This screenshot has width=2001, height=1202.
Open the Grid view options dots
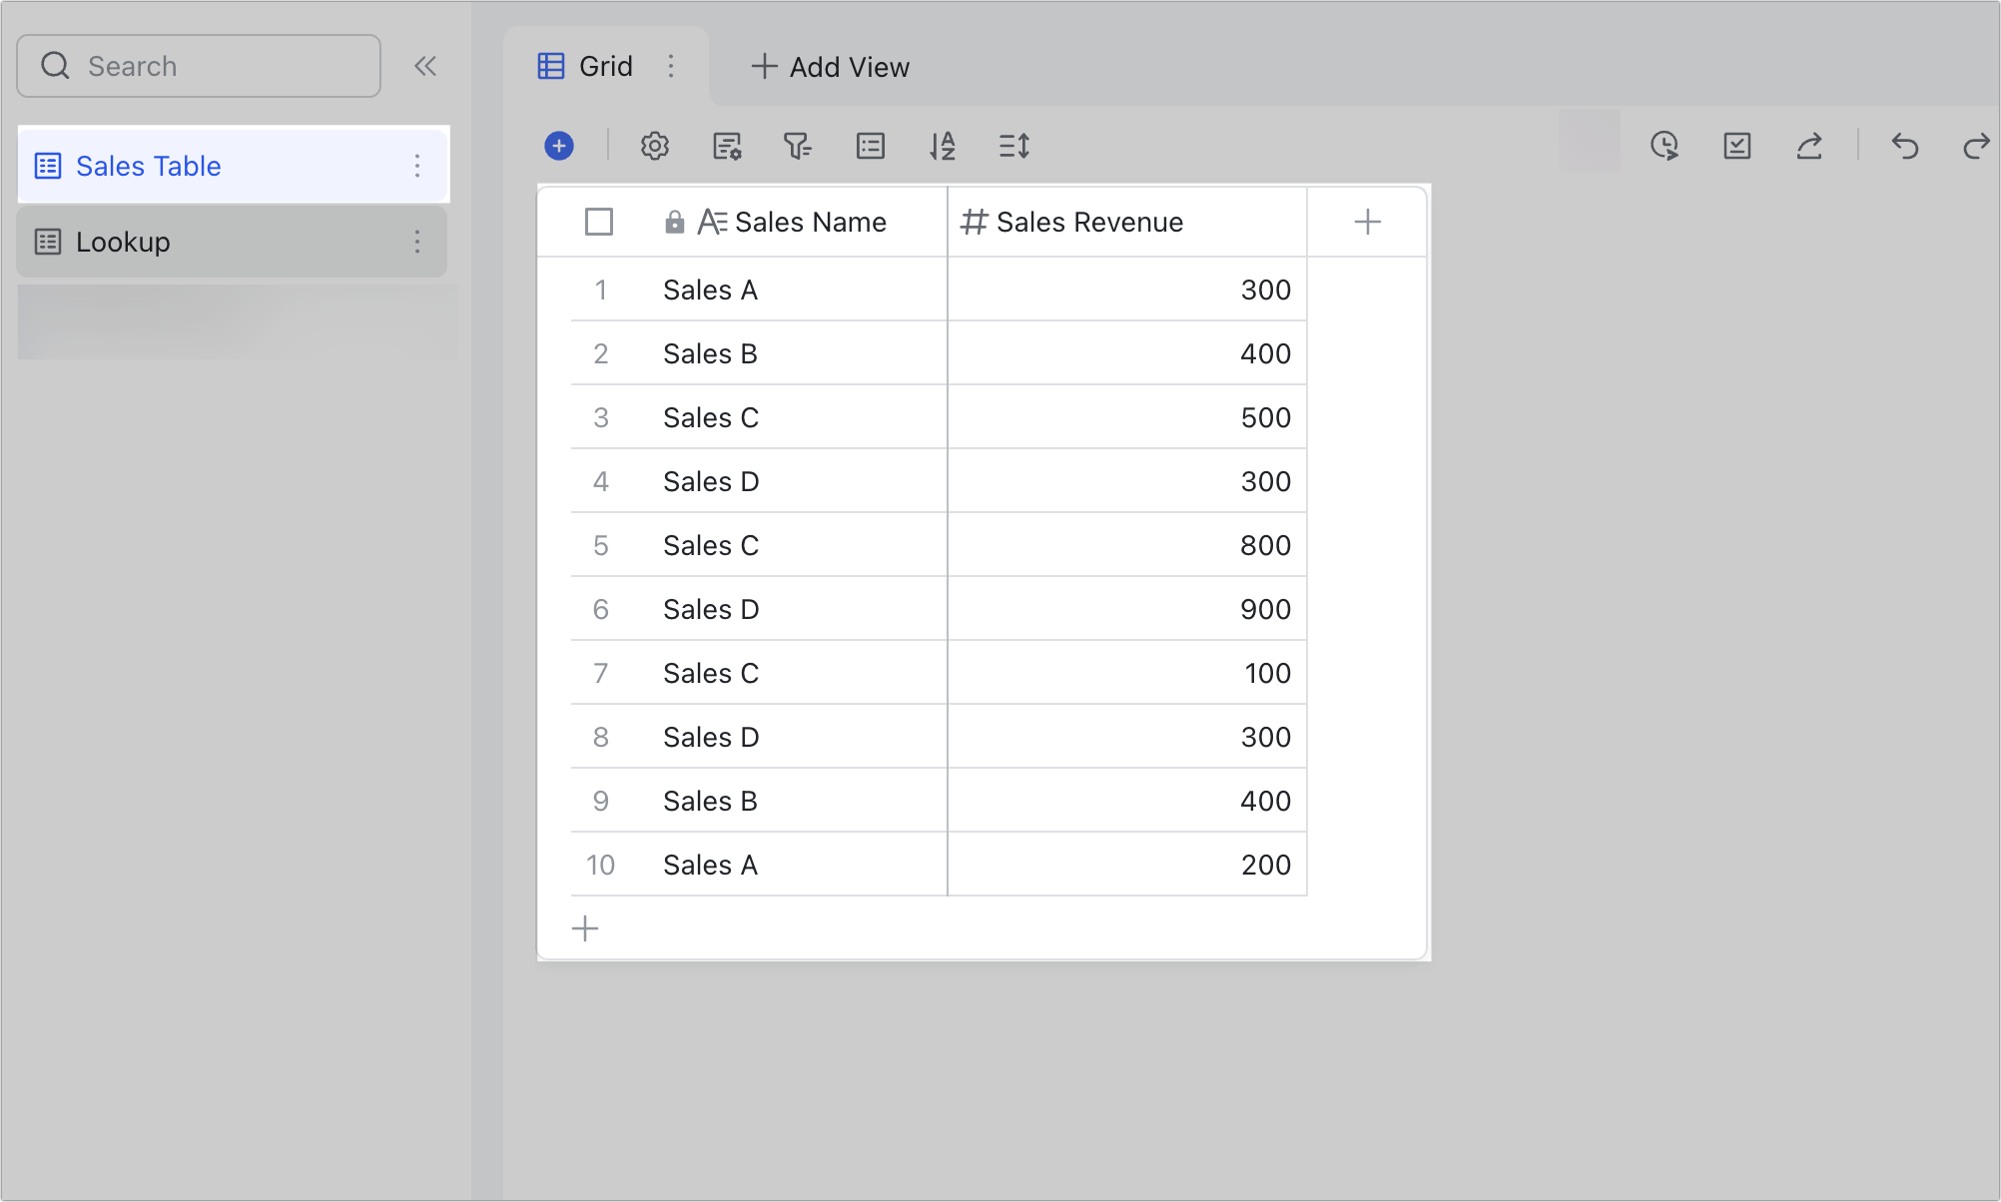coord(671,66)
